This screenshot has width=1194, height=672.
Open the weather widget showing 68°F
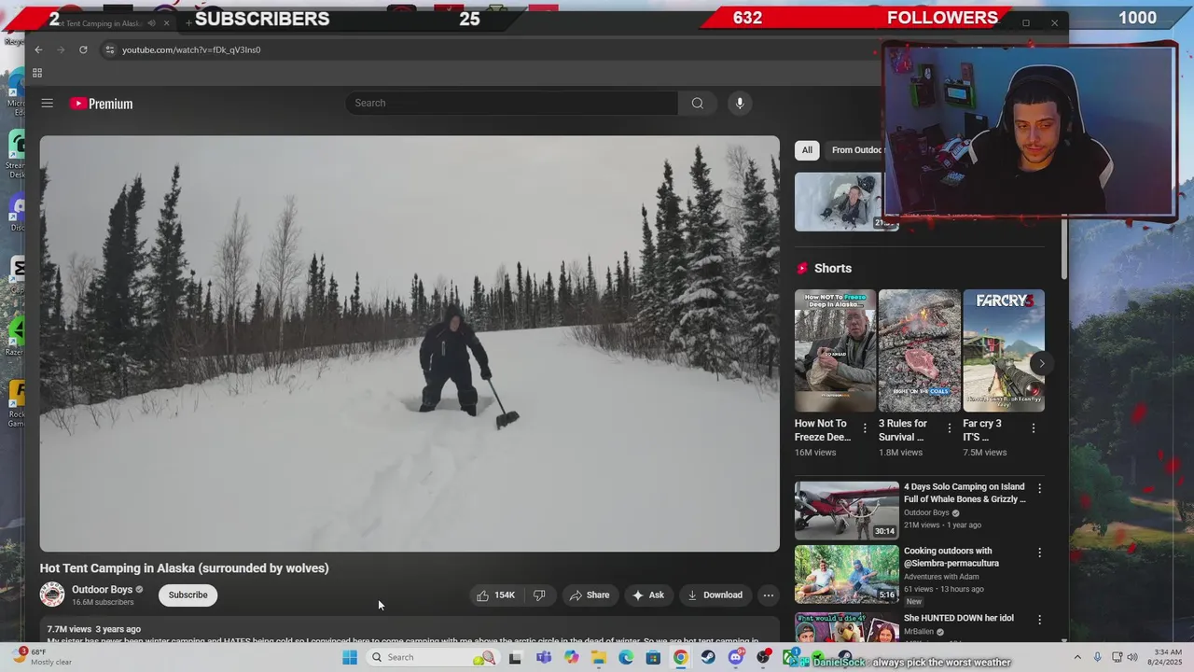pos(41,657)
